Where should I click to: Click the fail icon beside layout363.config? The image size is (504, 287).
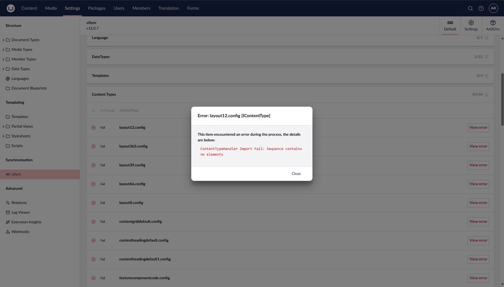point(93,146)
